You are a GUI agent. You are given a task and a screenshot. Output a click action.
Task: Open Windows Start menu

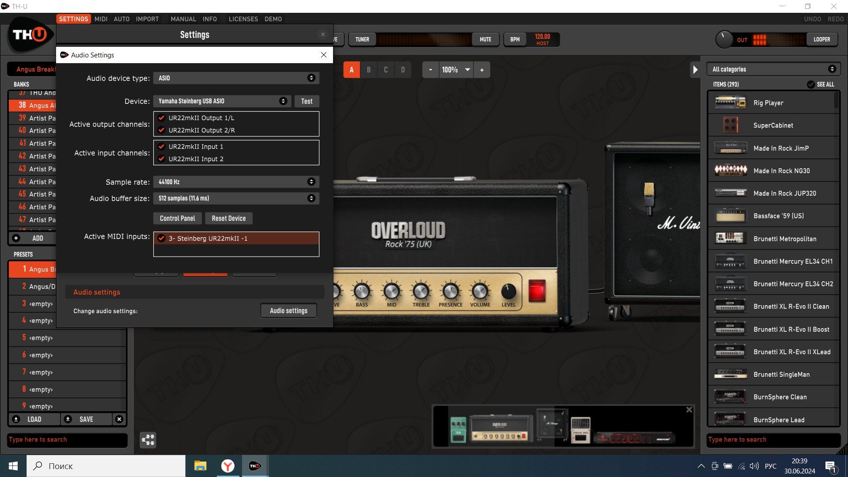(x=13, y=466)
